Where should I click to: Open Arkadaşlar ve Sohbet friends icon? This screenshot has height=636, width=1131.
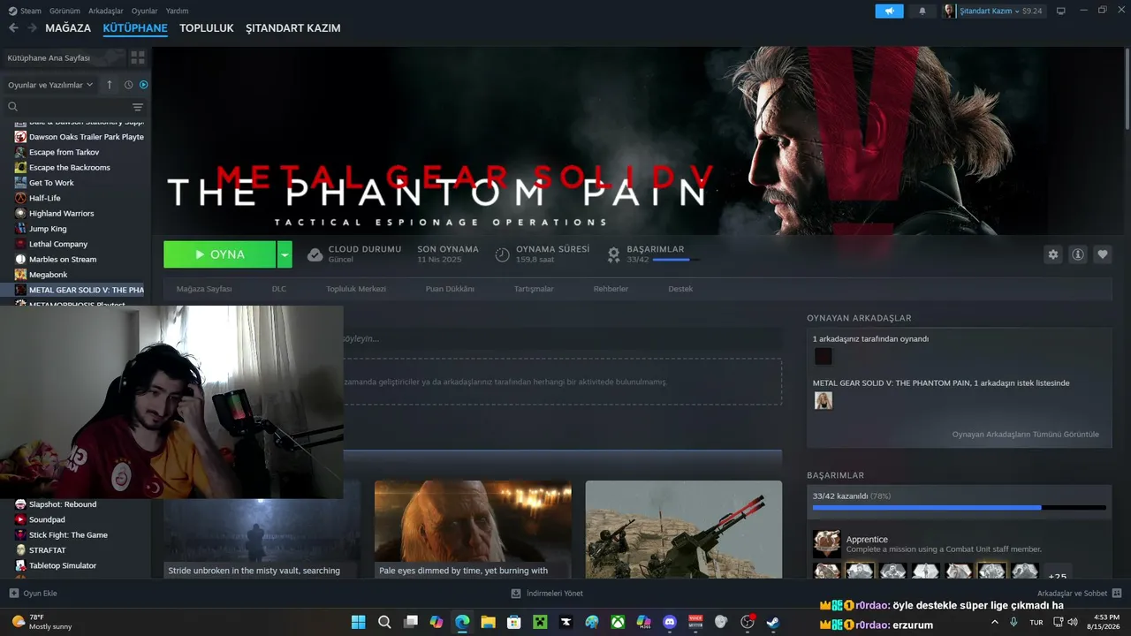tap(1117, 594)
